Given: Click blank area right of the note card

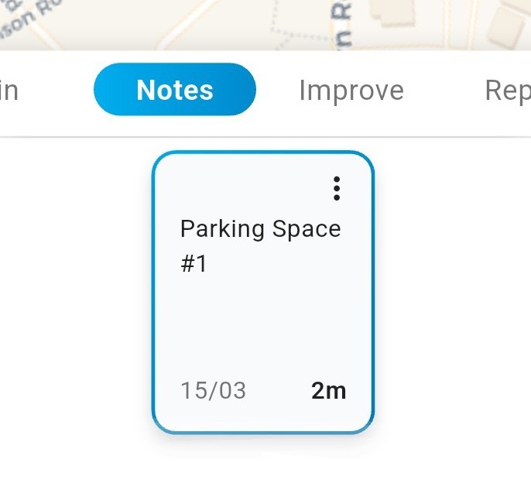Looking at the screenshot, I should tap(453, 294).
